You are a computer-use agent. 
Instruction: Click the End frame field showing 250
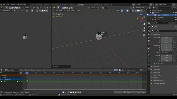point(141,92)
